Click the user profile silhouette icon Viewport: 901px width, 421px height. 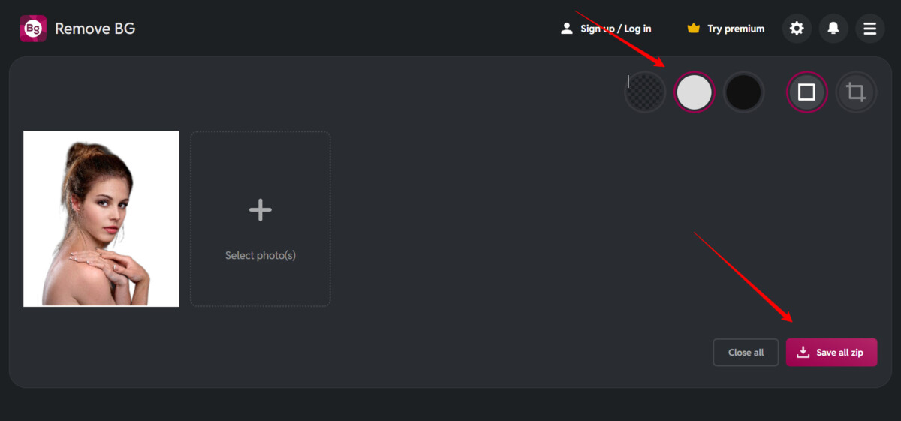(x=567, y=29)
